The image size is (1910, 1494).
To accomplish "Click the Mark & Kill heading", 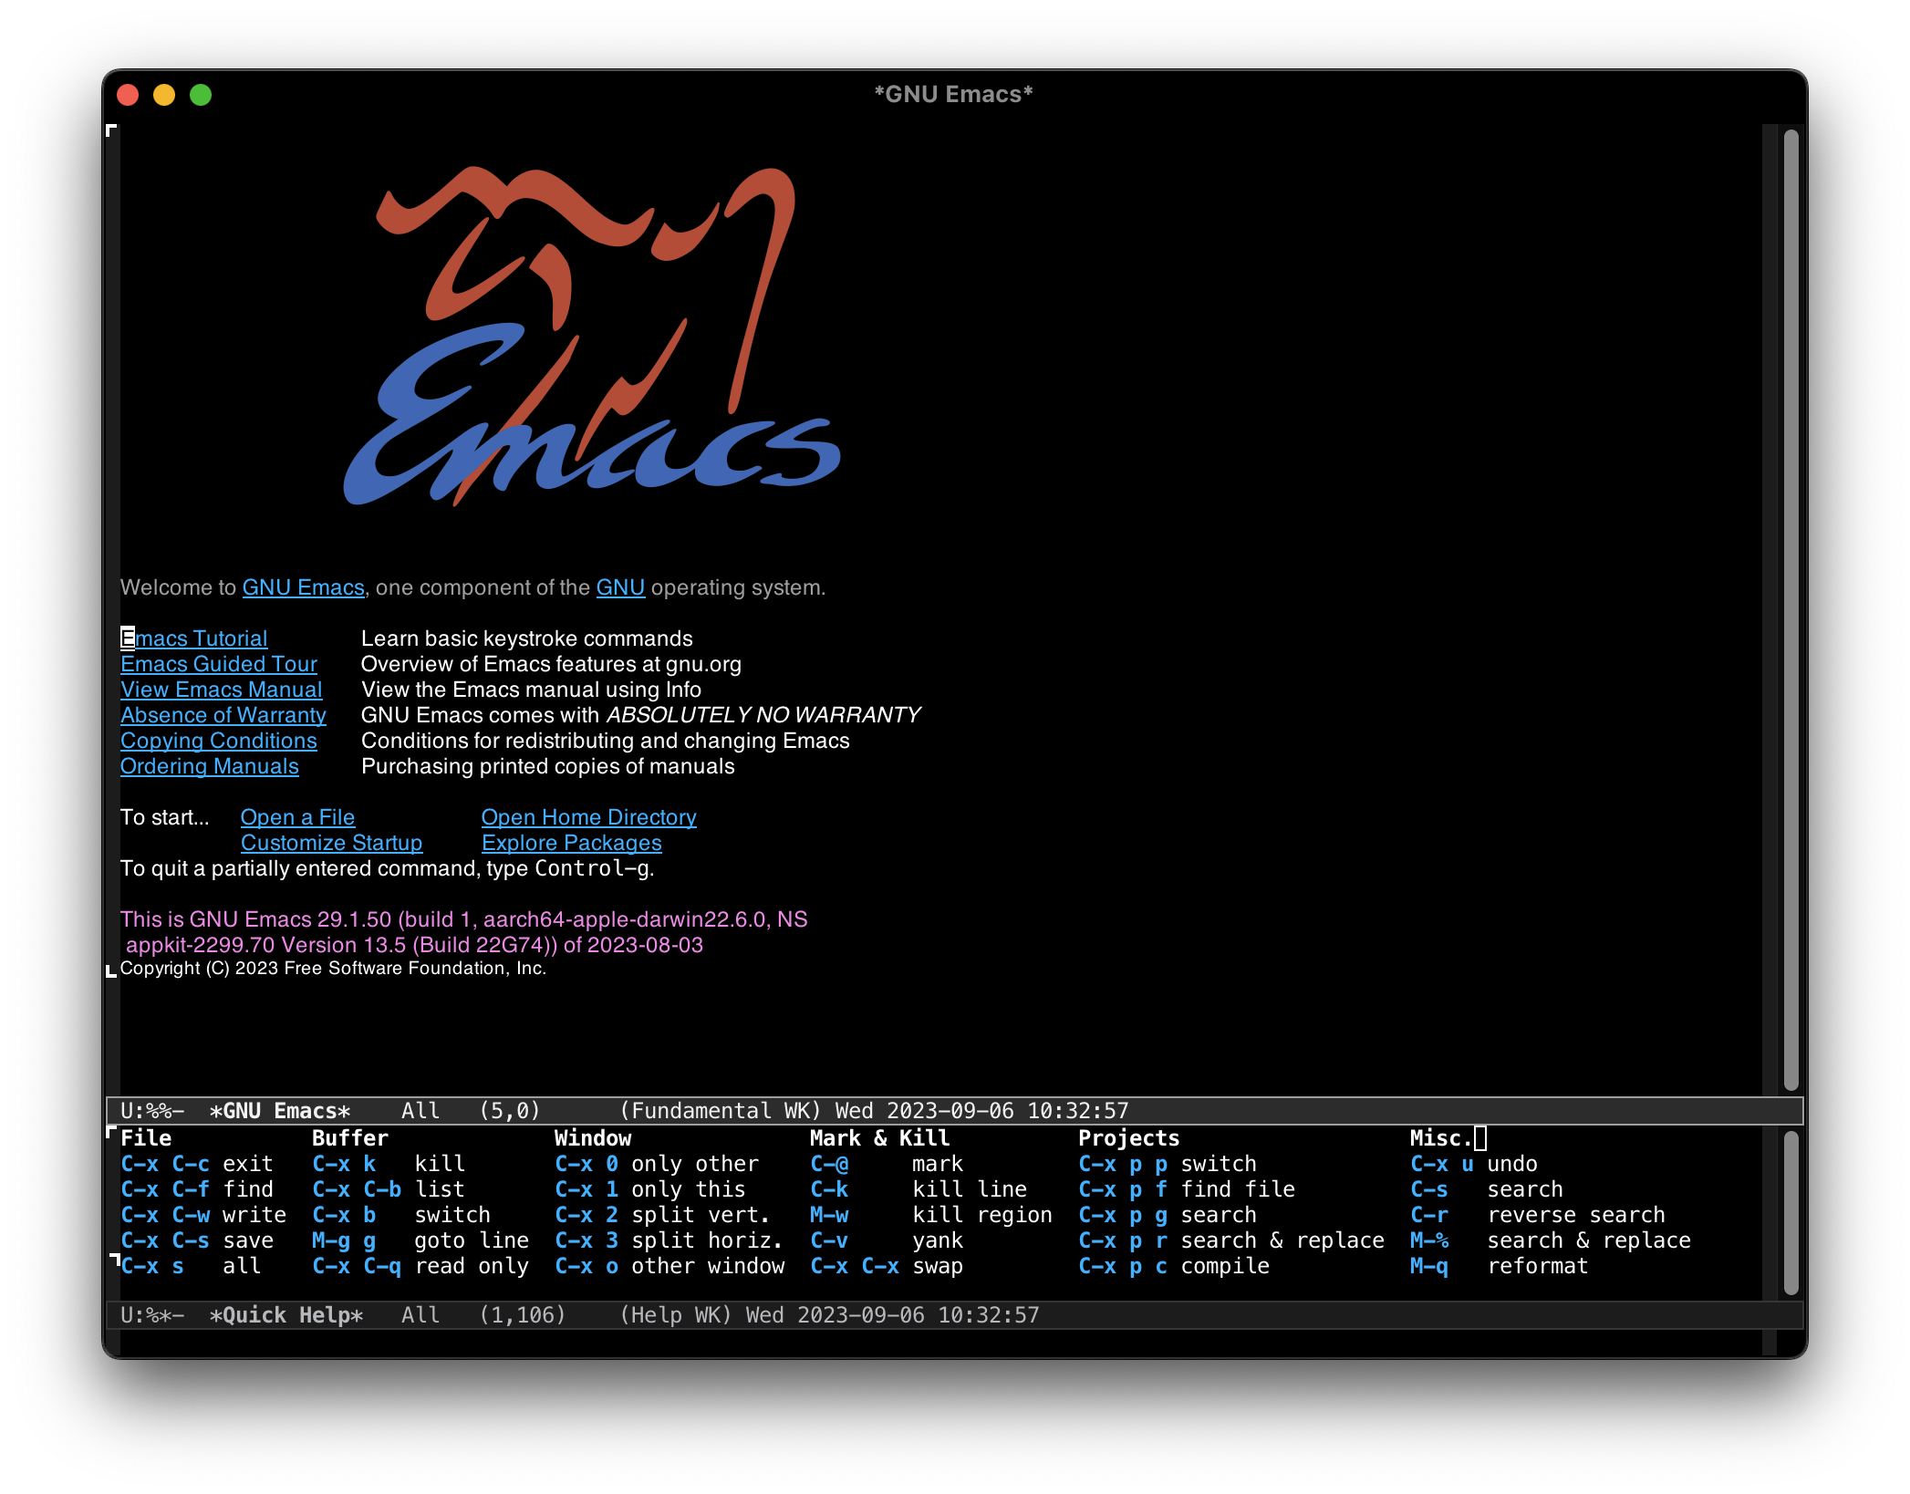I will (880, 1138).
